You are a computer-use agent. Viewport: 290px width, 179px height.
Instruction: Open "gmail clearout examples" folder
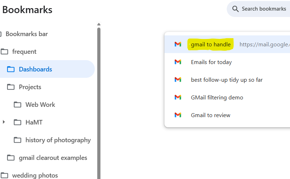[x=53, y=158]
